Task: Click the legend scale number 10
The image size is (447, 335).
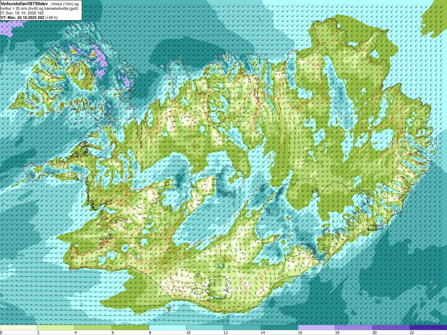Action: point(188,333)
